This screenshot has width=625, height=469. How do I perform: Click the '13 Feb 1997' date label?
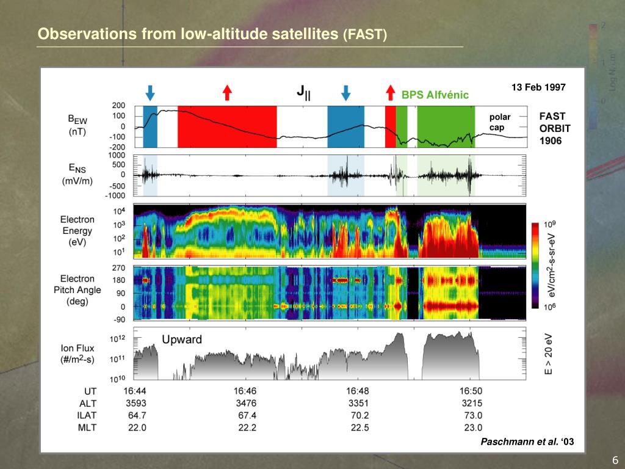[x=538, y=87]
